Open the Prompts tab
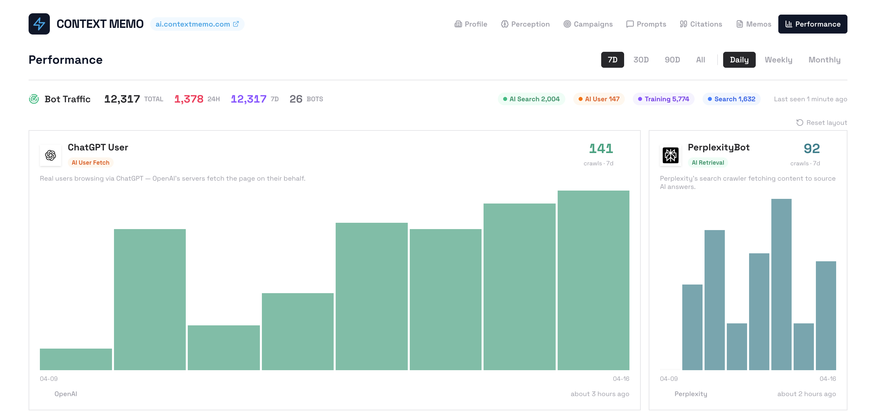Viewport: 886px width, 415px height. [646, 24]
